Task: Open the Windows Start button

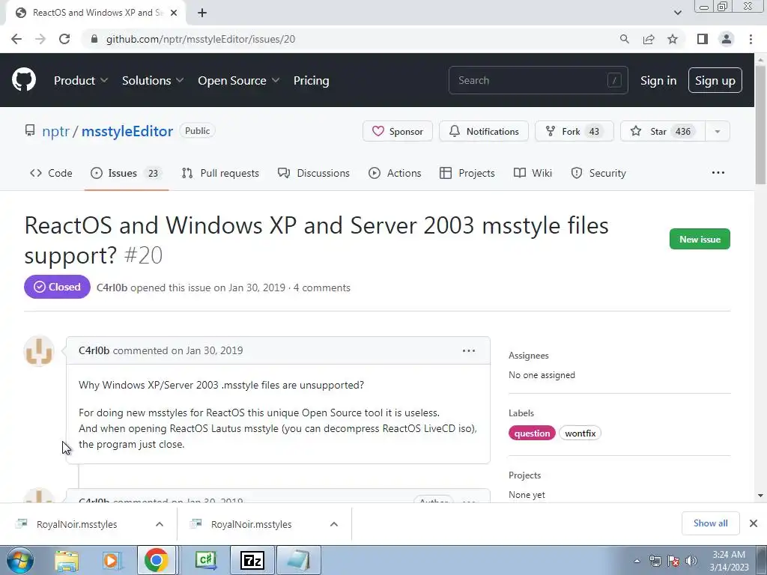Action: 20,560
